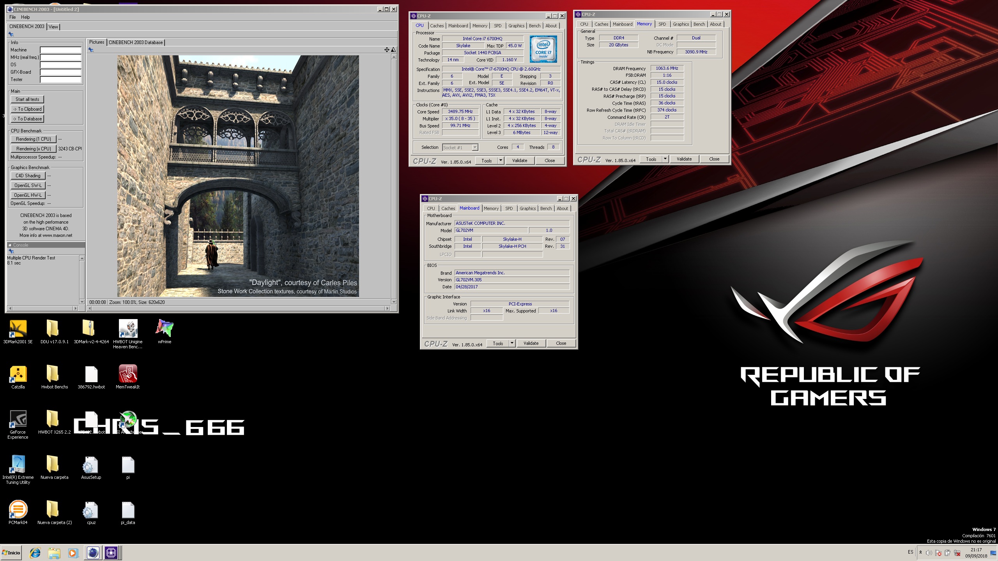Expand Tools dropdown arrow in the CPU-Z Mainboard window
The width and height of the screenshot is (998, 561).
coord(512,343)
